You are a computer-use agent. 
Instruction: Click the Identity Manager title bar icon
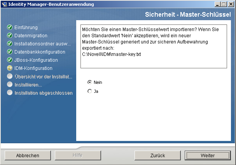coord(5,4)
